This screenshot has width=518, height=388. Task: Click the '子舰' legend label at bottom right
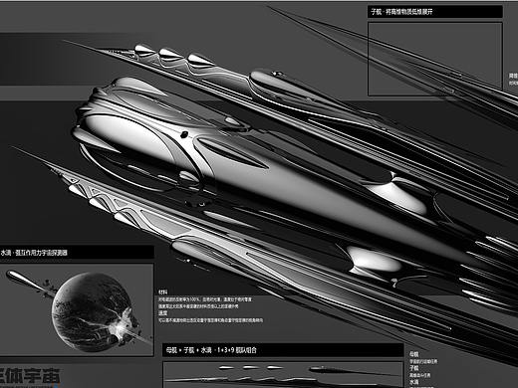pyautogui.click(x=413, y=368)
